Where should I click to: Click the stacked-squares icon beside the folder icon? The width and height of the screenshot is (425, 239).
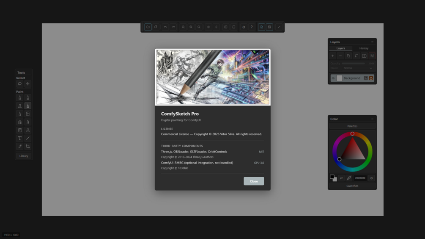click(156, 27)
